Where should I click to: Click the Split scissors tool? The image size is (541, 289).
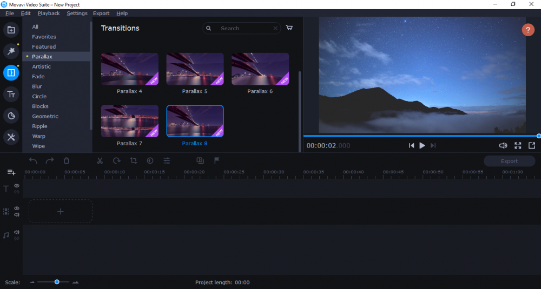[x=100, y=160]
